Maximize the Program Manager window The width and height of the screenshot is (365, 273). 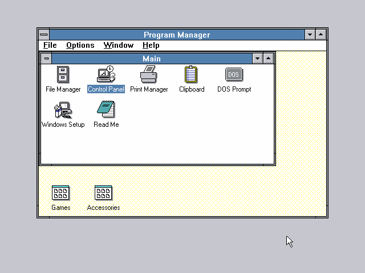(321, 35)
